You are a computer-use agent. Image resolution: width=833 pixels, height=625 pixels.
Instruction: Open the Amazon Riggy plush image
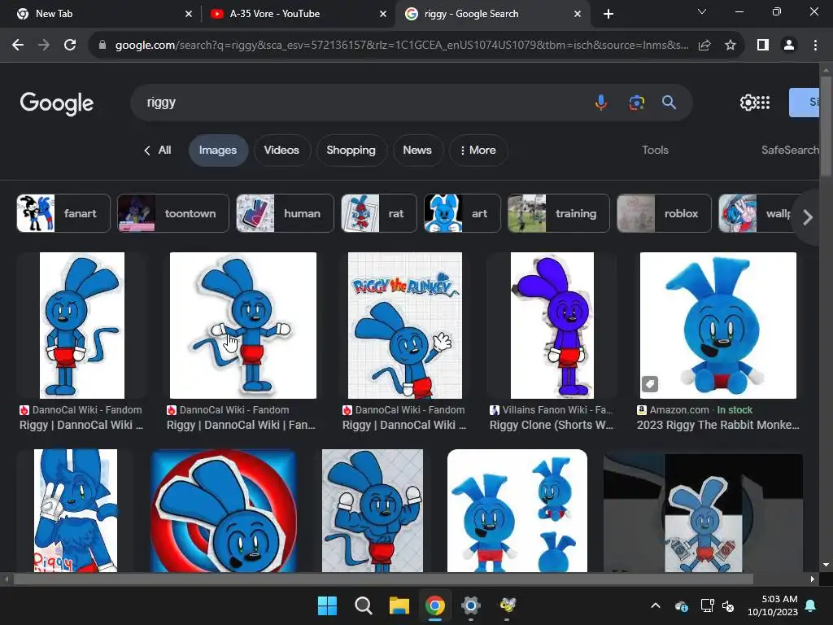[717, 326]
